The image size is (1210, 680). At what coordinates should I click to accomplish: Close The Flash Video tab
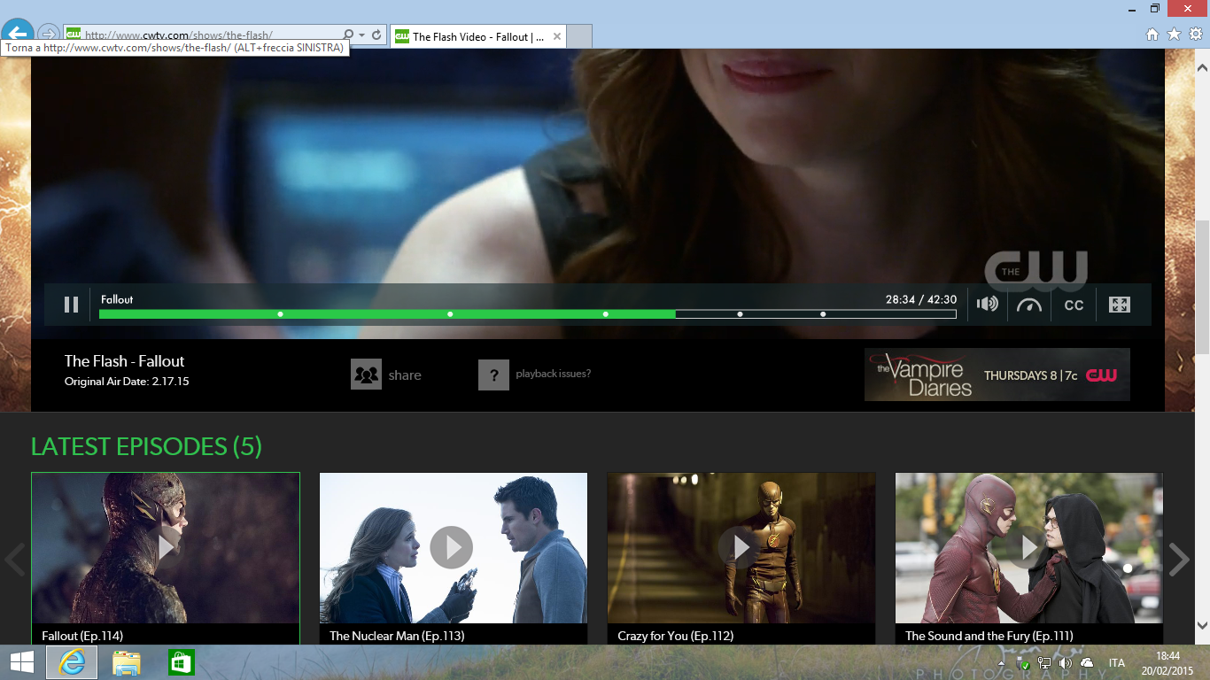(x=556, y=36)
